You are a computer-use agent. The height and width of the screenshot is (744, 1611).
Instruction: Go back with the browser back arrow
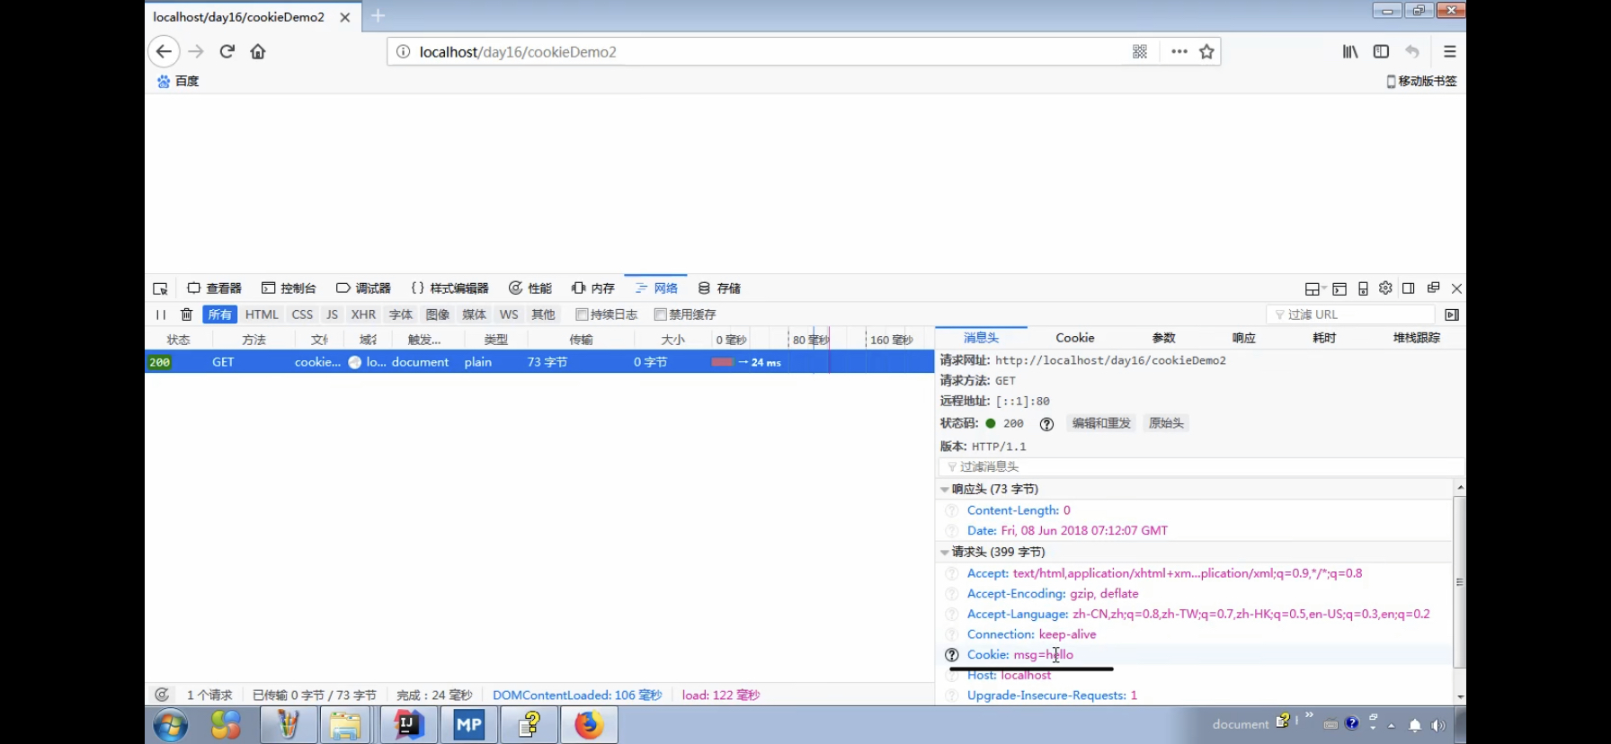(x=164, y=51)
